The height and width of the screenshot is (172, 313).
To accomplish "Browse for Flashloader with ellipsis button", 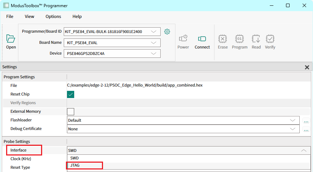I will tap(306, 121).
